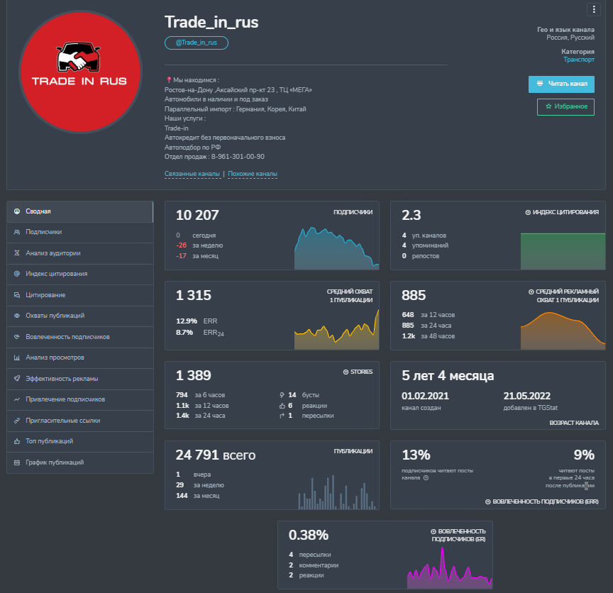The height and width of the screenshot is (593, 613).
Task: Open Охваты публикаций menu item
Action: coord(79,316)
